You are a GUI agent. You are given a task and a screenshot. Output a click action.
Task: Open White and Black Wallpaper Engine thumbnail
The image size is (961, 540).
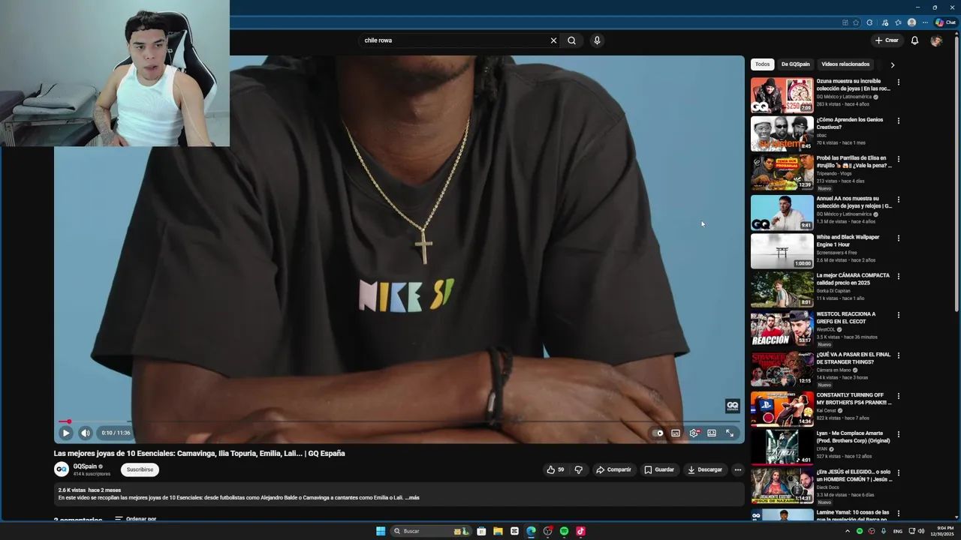(782, 251)
